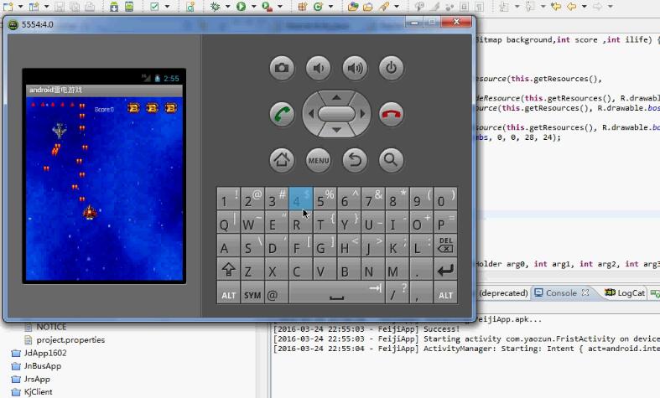Click the D-pad center select button

[x=336, y=114]
